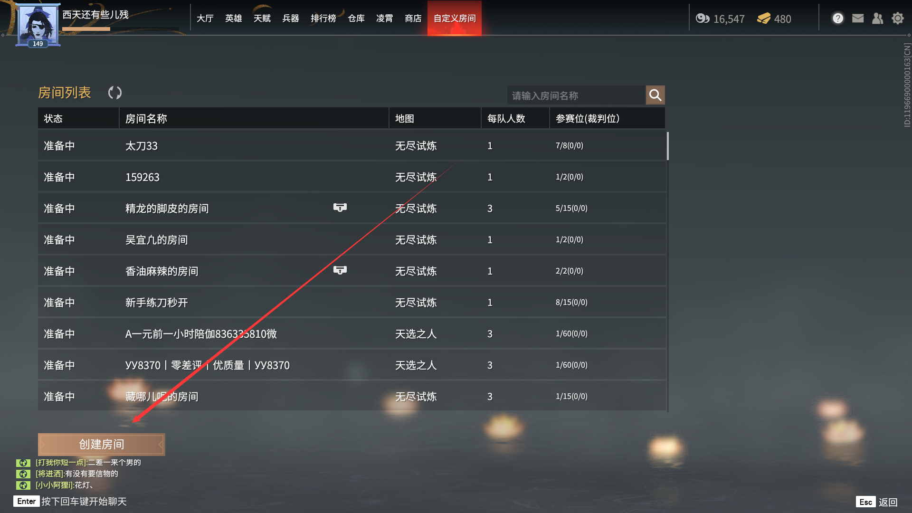Open the settings gear icon
This screenshot has width=912, height=513.
(898, 19)
